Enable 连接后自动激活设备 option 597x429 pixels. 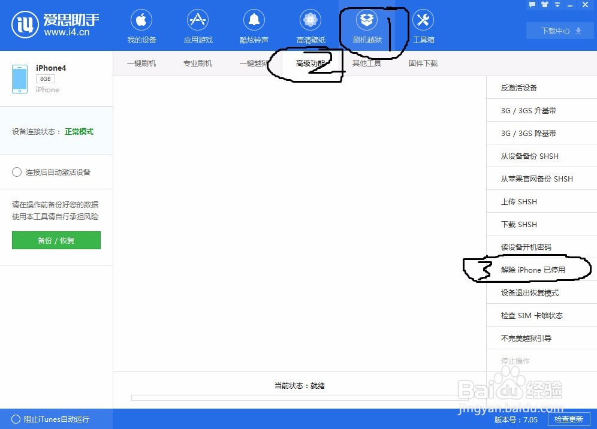point(17,172)
